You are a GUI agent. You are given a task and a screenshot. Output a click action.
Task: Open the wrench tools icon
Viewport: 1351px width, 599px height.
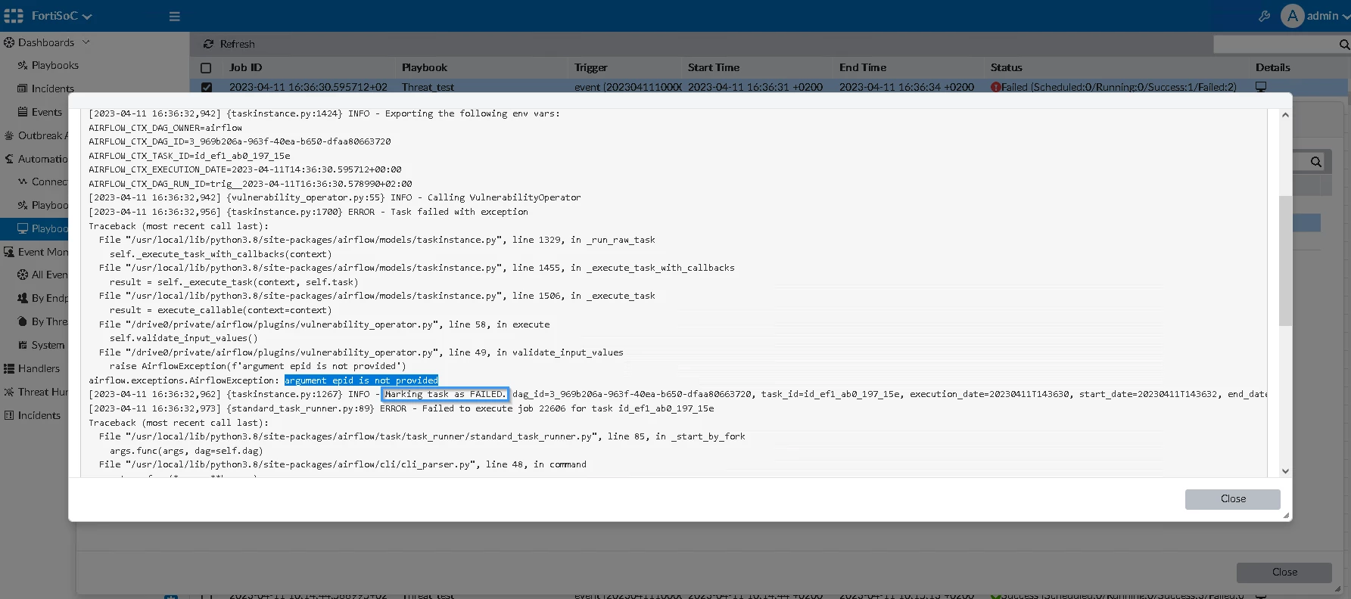[x=1264, y=16]
